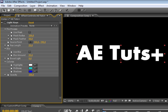Select the Clone Stamp tool
The height and width of the screenshot is (112, 168).
56,10
